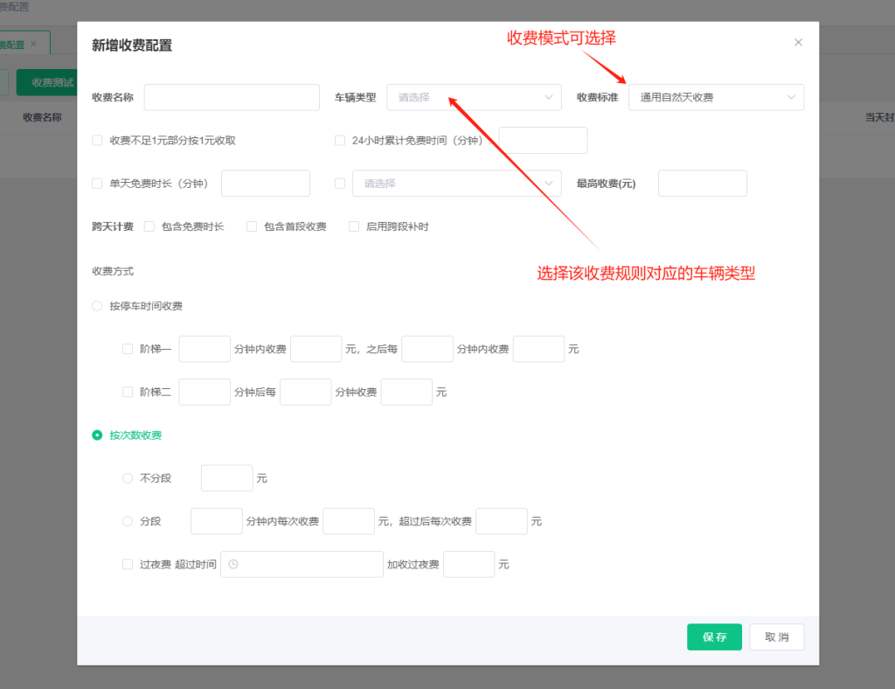Open the unlabeled 请选择 dropdown beside 最高收费
Viewport: 895px width, 689px height.
[x=456, y=184]
